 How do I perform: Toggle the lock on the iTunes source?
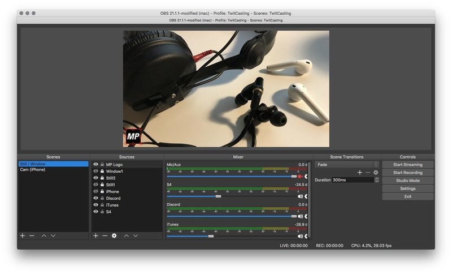(x=102, y=205)
